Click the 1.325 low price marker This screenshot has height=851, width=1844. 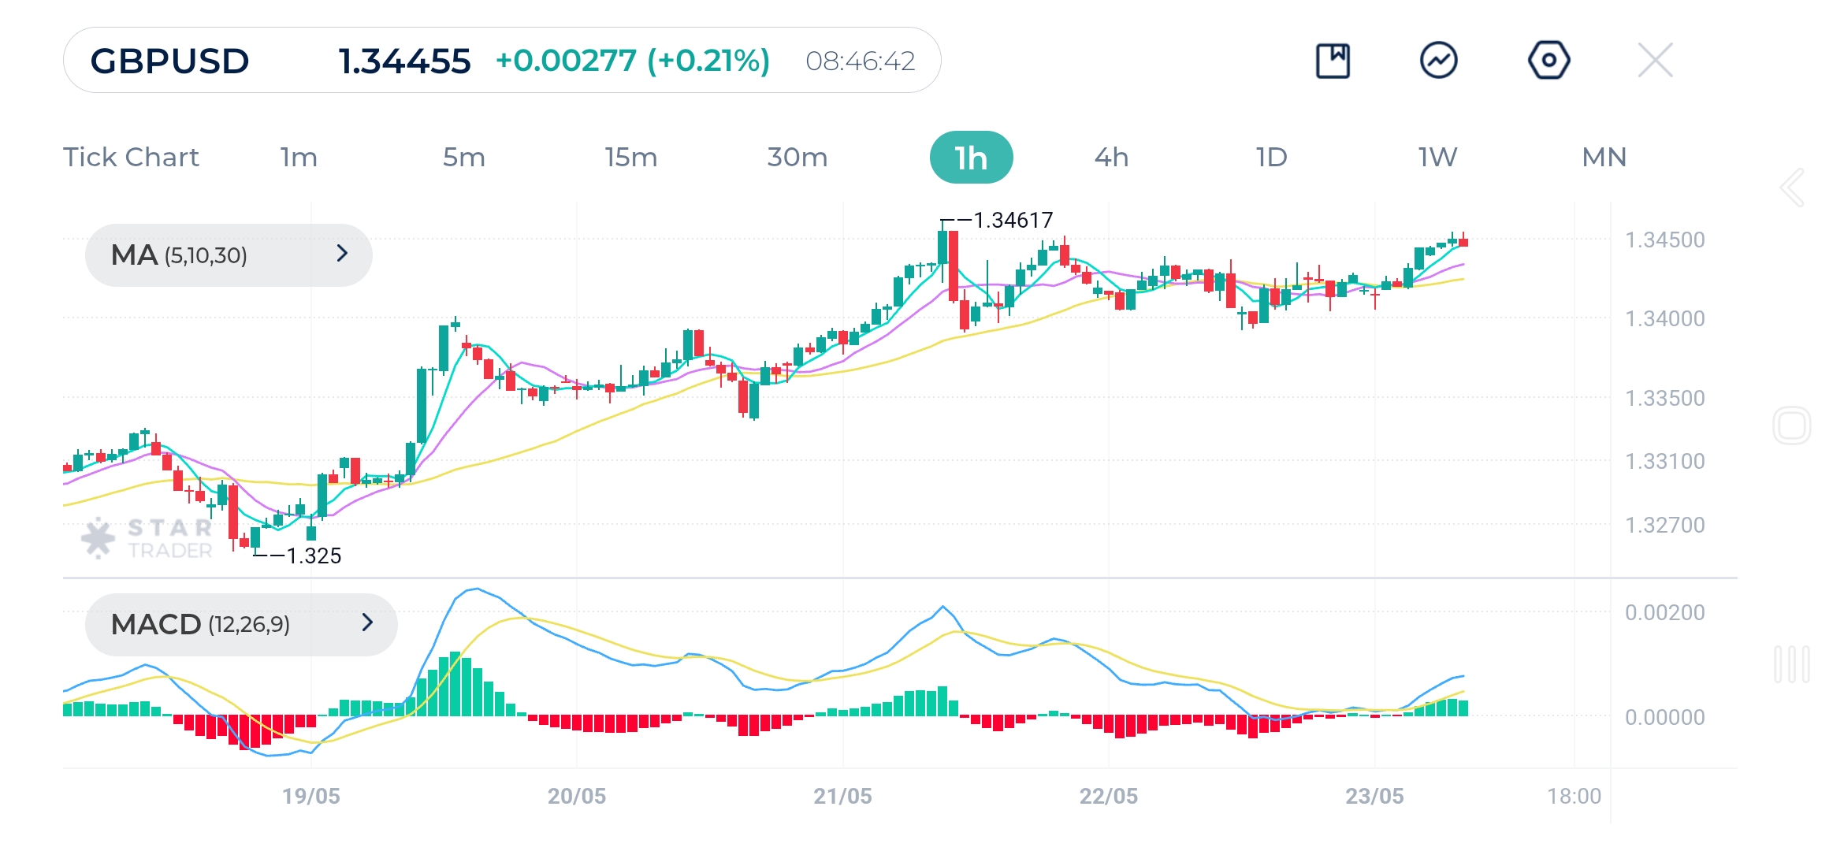pyautogui.click(x=313, y=556)
